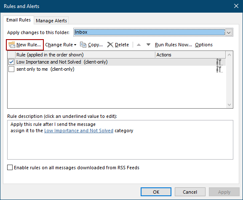This screenshot has height=200, width=243.
Task: Select the 'sent only to me (client-only)' rule
Action: [45, 69]
